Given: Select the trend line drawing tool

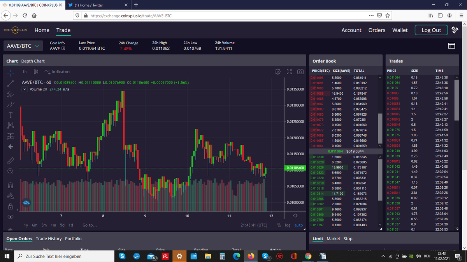Looking at the screenshot, I should (11, 83).
